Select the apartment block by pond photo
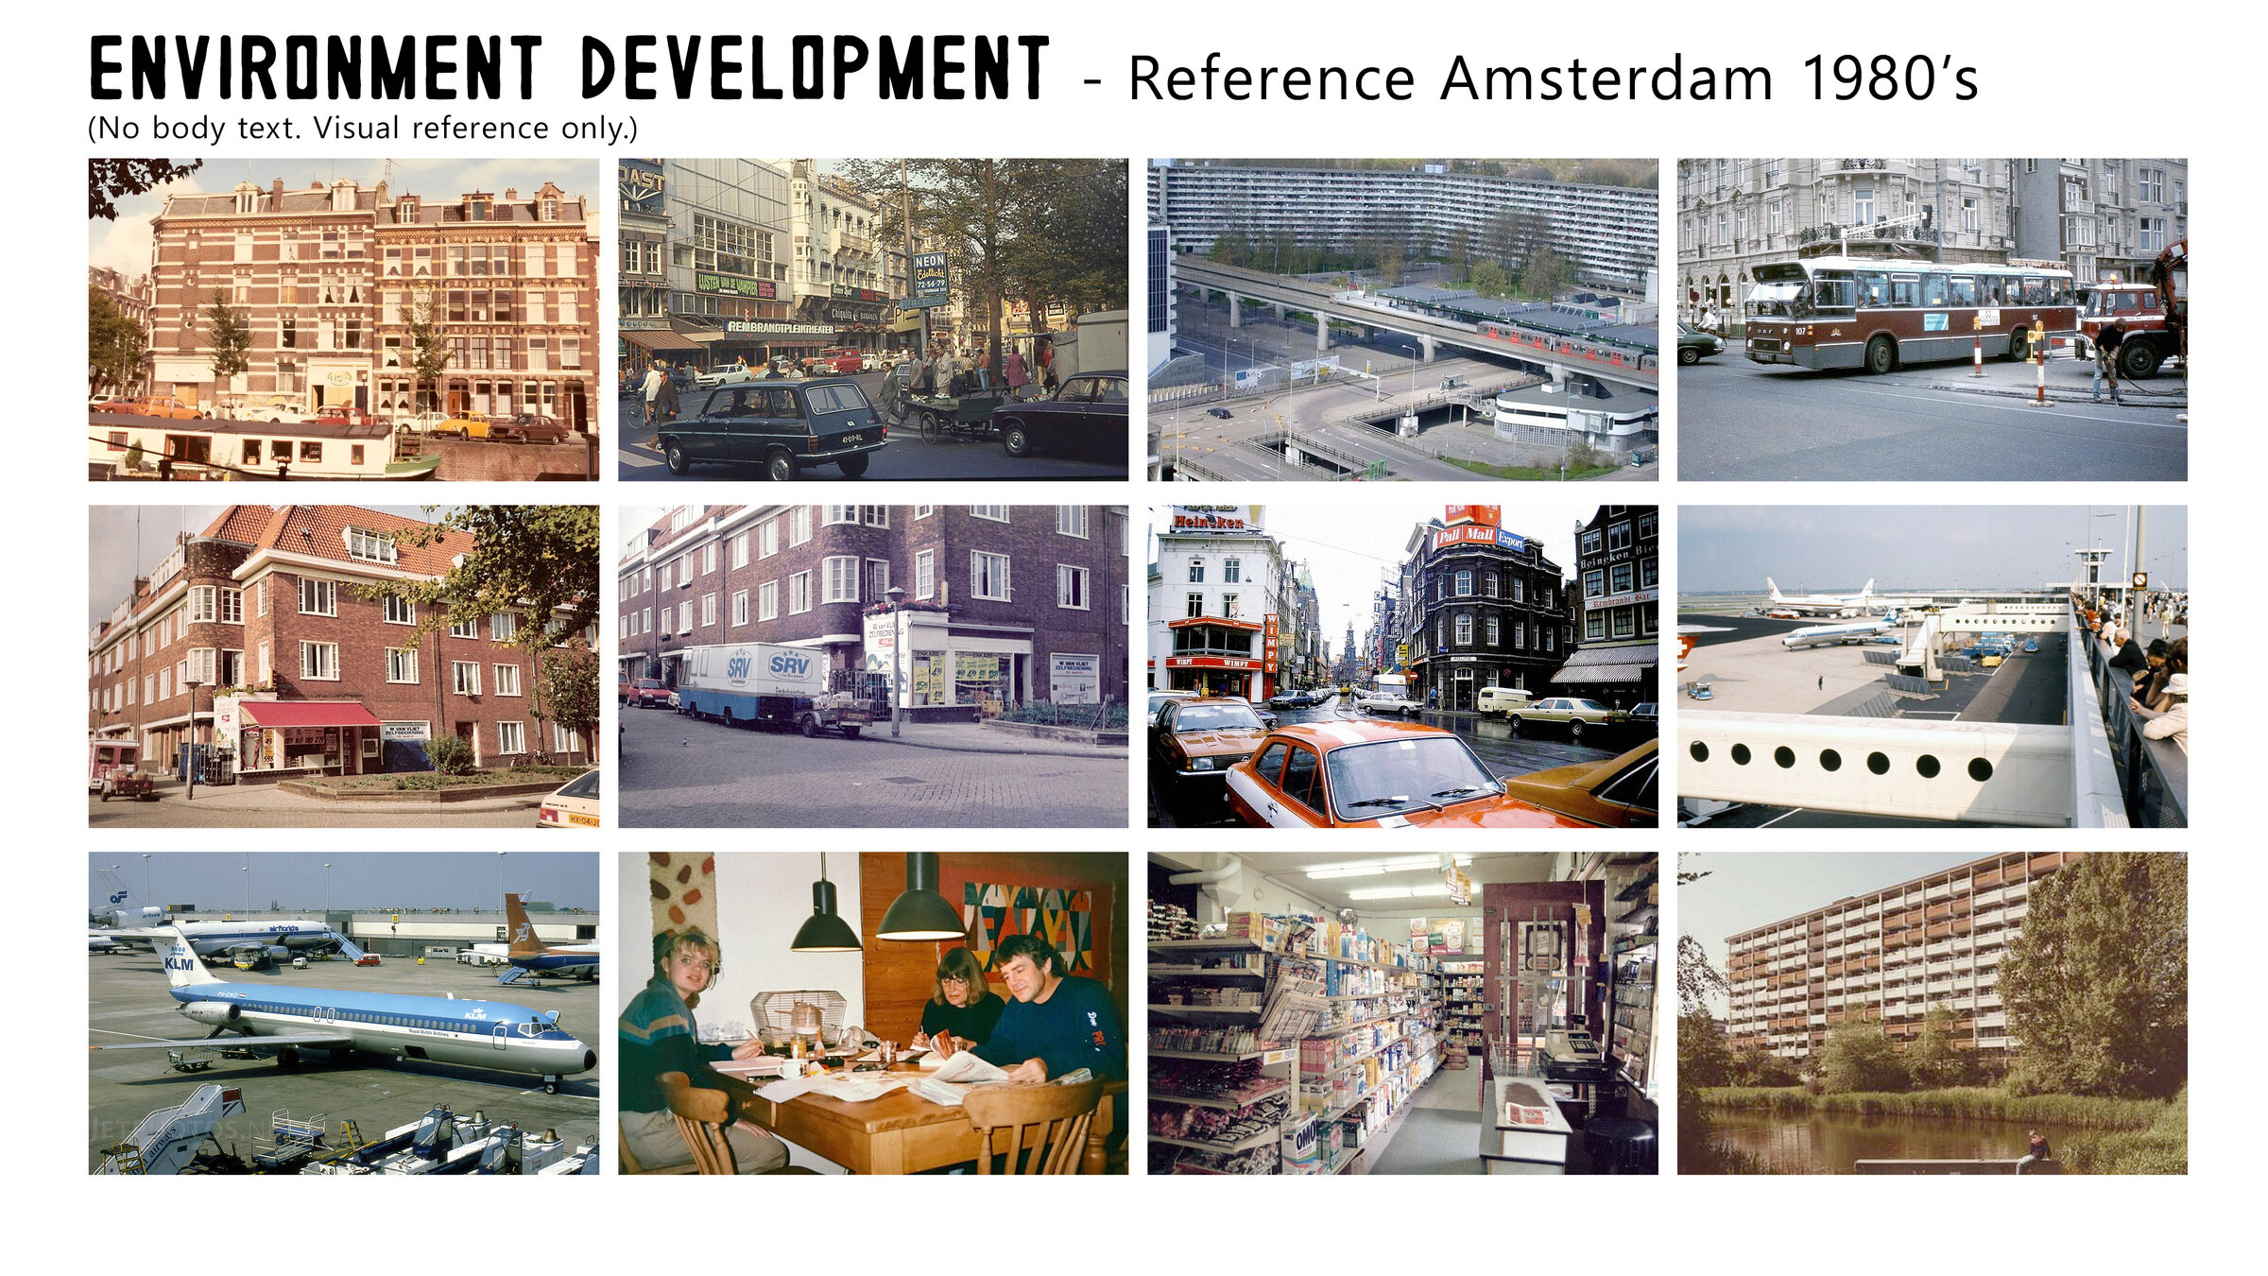The image size is (2268, 1276). click(x=1931, y=1013)
